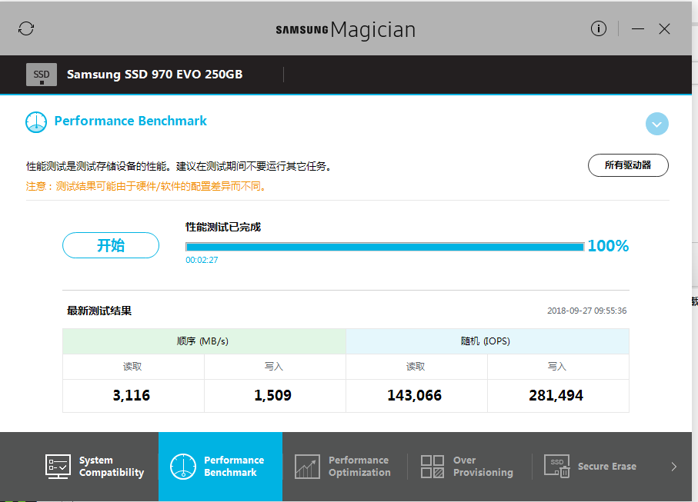Click the benchmark progress bar

pos(385,247)
